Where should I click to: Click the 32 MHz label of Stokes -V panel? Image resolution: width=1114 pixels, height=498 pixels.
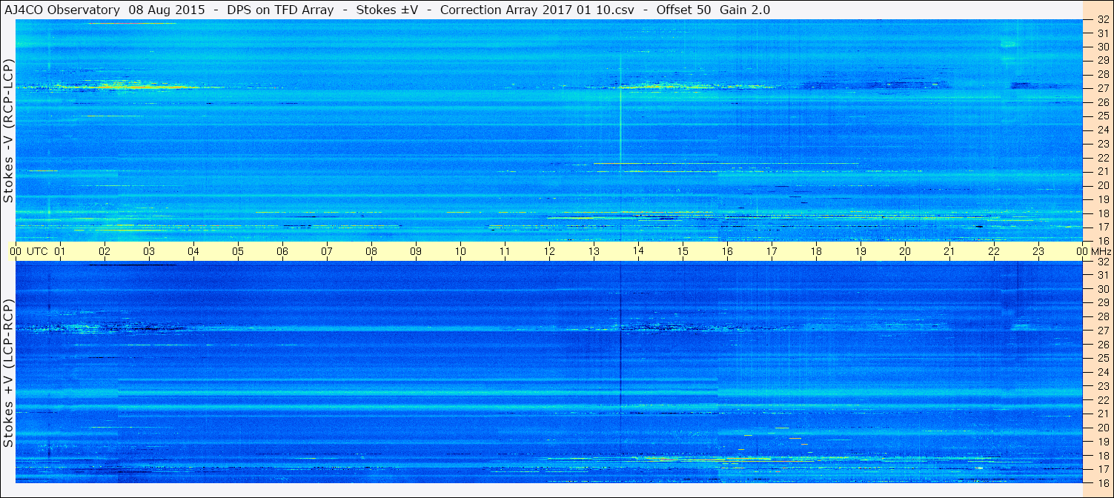point(1103,19)
